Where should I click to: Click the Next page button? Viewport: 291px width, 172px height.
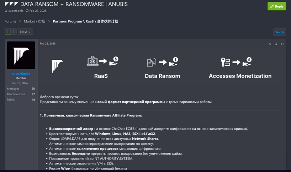point(25,32)
